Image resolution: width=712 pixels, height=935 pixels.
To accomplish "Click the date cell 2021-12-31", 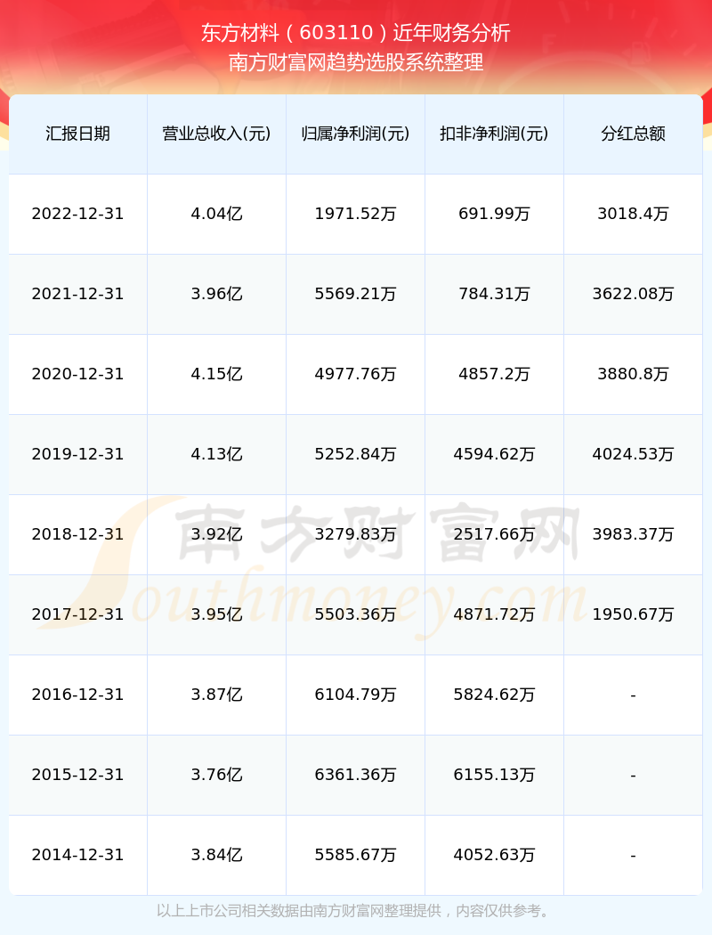I will pyautogui.click(x=78, y=293).
